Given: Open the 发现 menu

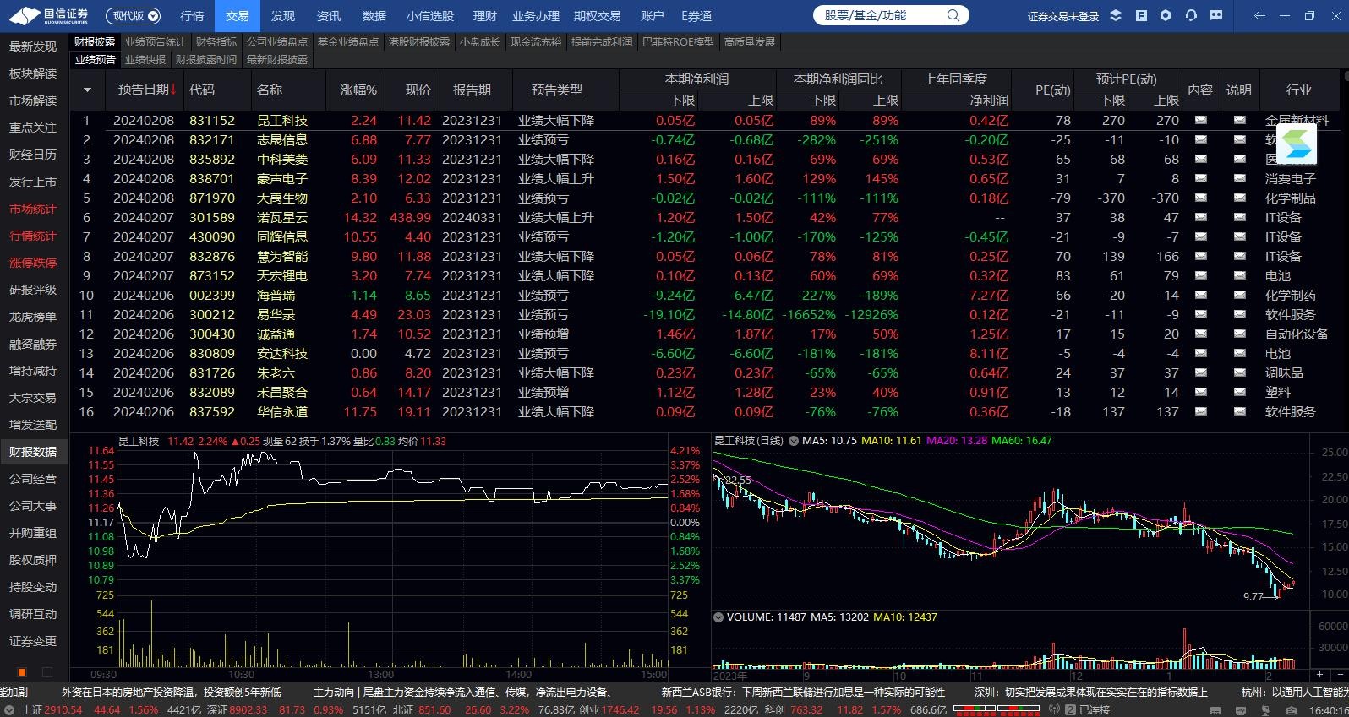Looking at the screenshot, I should tap(283, 16).
